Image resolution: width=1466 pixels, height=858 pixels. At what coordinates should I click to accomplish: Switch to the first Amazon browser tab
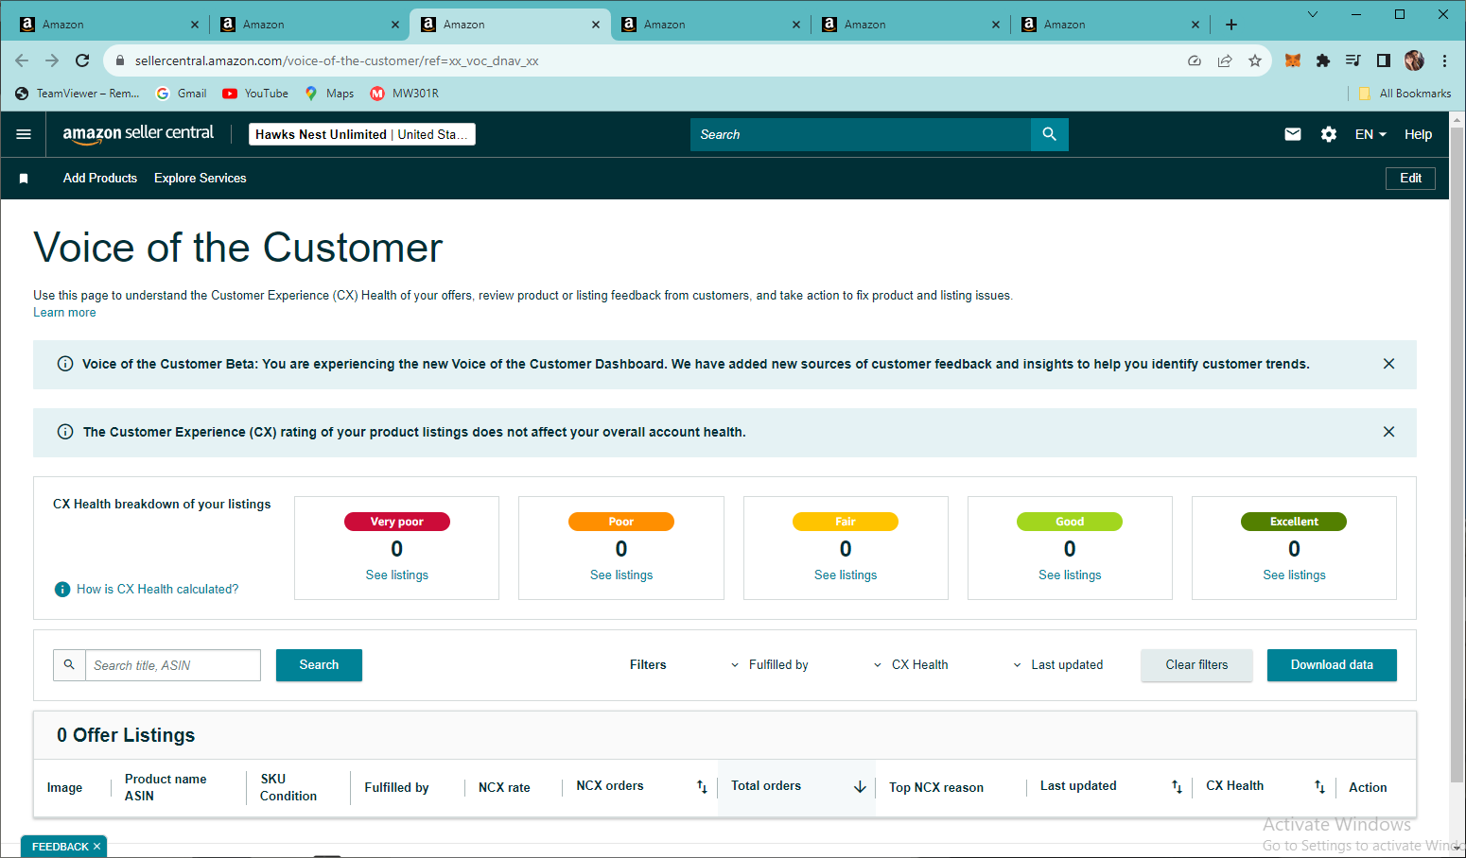109,25
